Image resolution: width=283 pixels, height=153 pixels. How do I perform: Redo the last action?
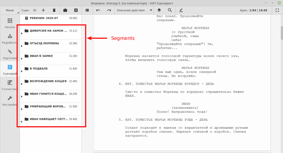(109, 10)
